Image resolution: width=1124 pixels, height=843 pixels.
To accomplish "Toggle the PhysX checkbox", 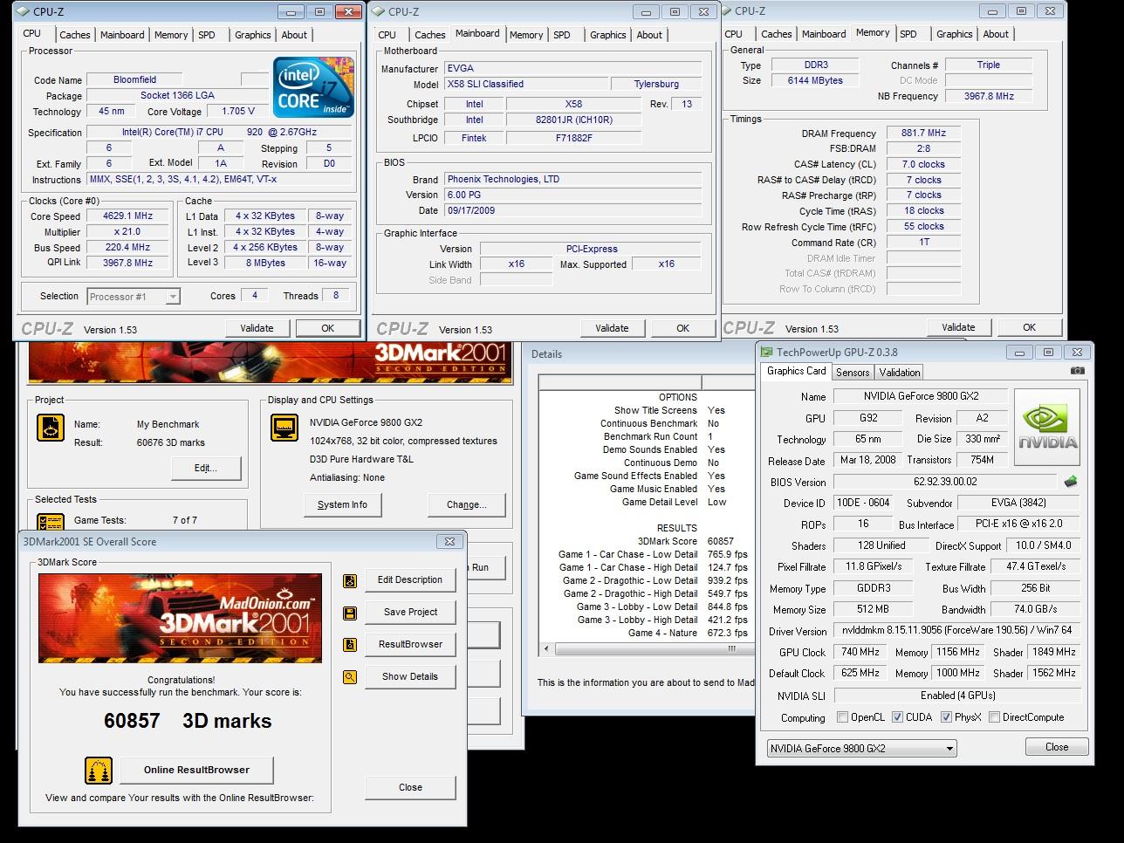I will pyautogui.click(x=946, y=717).
